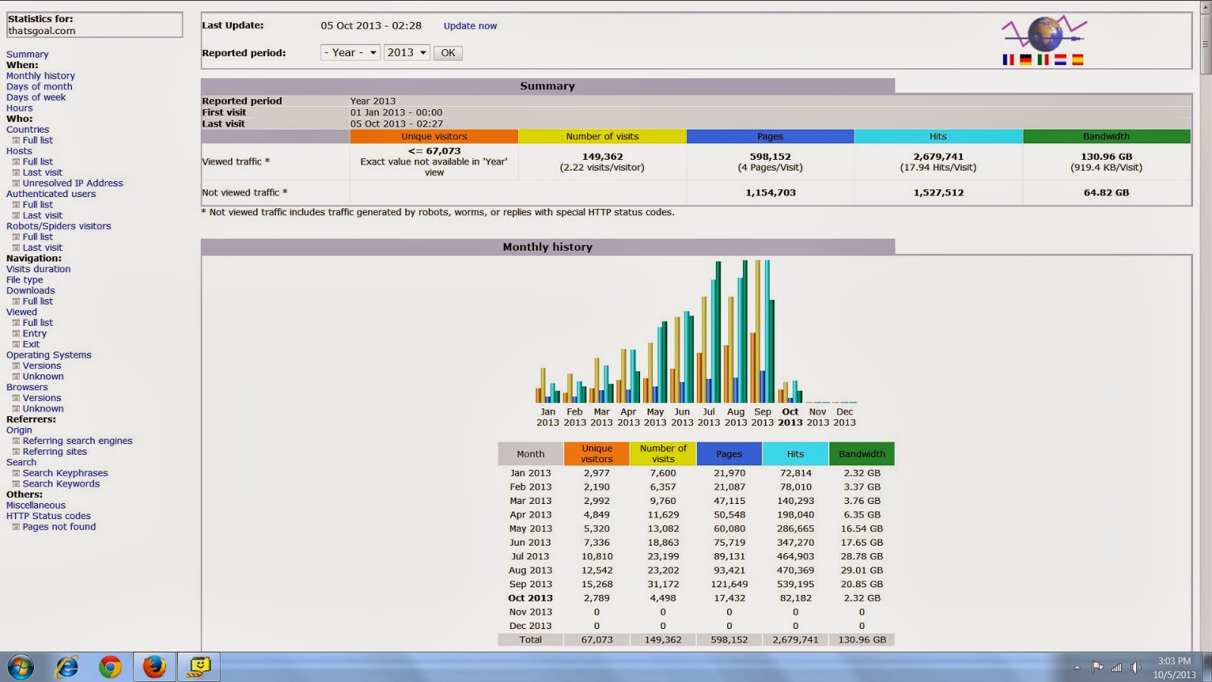Open Pages not found list
The height and width of the screenshot is (682, 1212).
point(59,527)
